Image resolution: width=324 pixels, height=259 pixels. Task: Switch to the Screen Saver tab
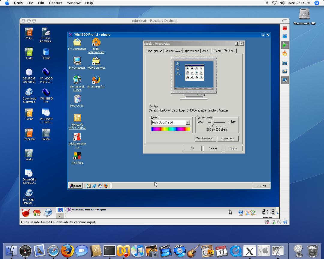point(173,51)
